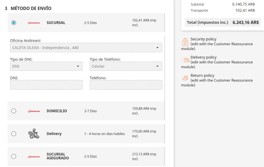
Task: Click the DNI input field
Action: [x=46, y=85]
